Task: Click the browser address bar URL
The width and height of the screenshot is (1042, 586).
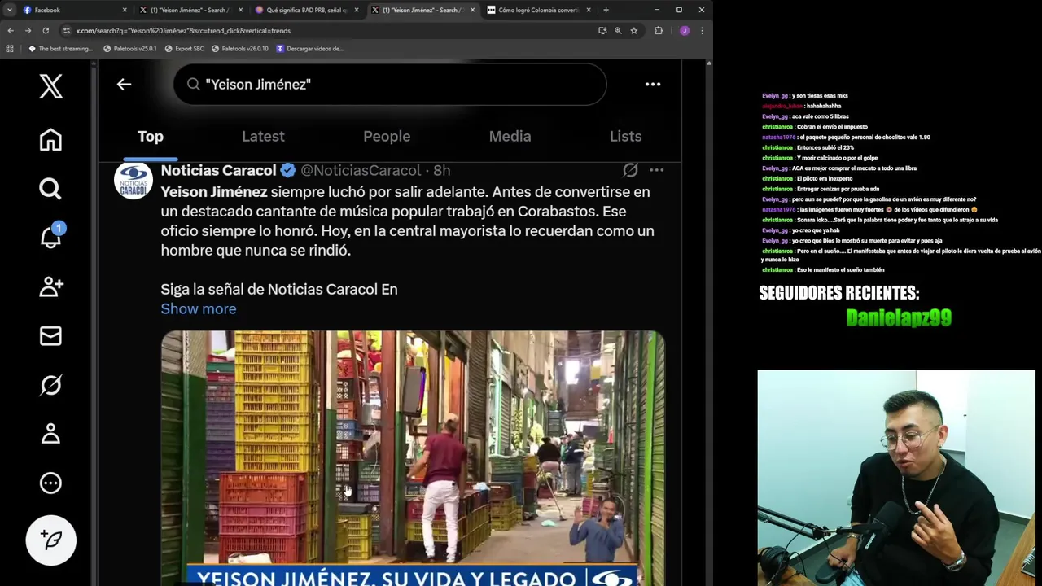Action: coord(183,30)
